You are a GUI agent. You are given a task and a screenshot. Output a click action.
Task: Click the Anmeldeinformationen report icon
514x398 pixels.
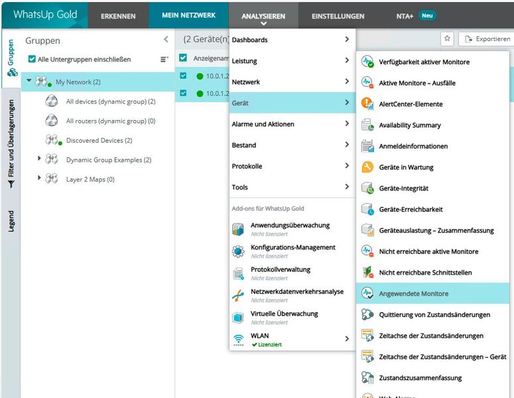tap(367, 146)
